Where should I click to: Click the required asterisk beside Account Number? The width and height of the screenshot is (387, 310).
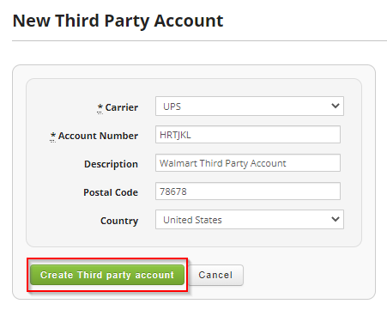[x=53, y=136]
